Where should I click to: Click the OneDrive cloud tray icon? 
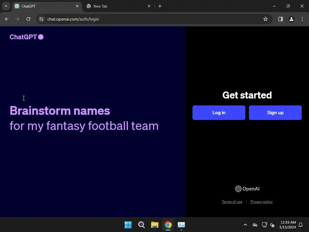point(255,225)
